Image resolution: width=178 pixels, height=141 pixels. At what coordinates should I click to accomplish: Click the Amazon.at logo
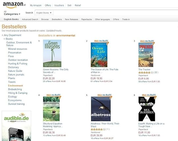click(14, 5)
